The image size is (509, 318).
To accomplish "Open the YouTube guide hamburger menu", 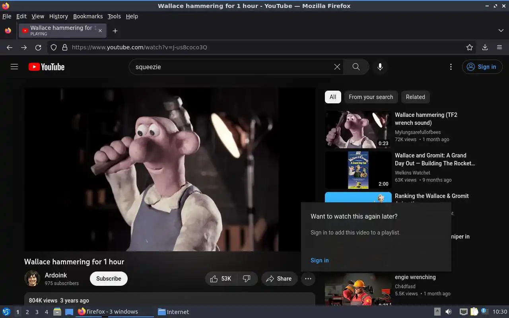I will click(x=14, y=67).
